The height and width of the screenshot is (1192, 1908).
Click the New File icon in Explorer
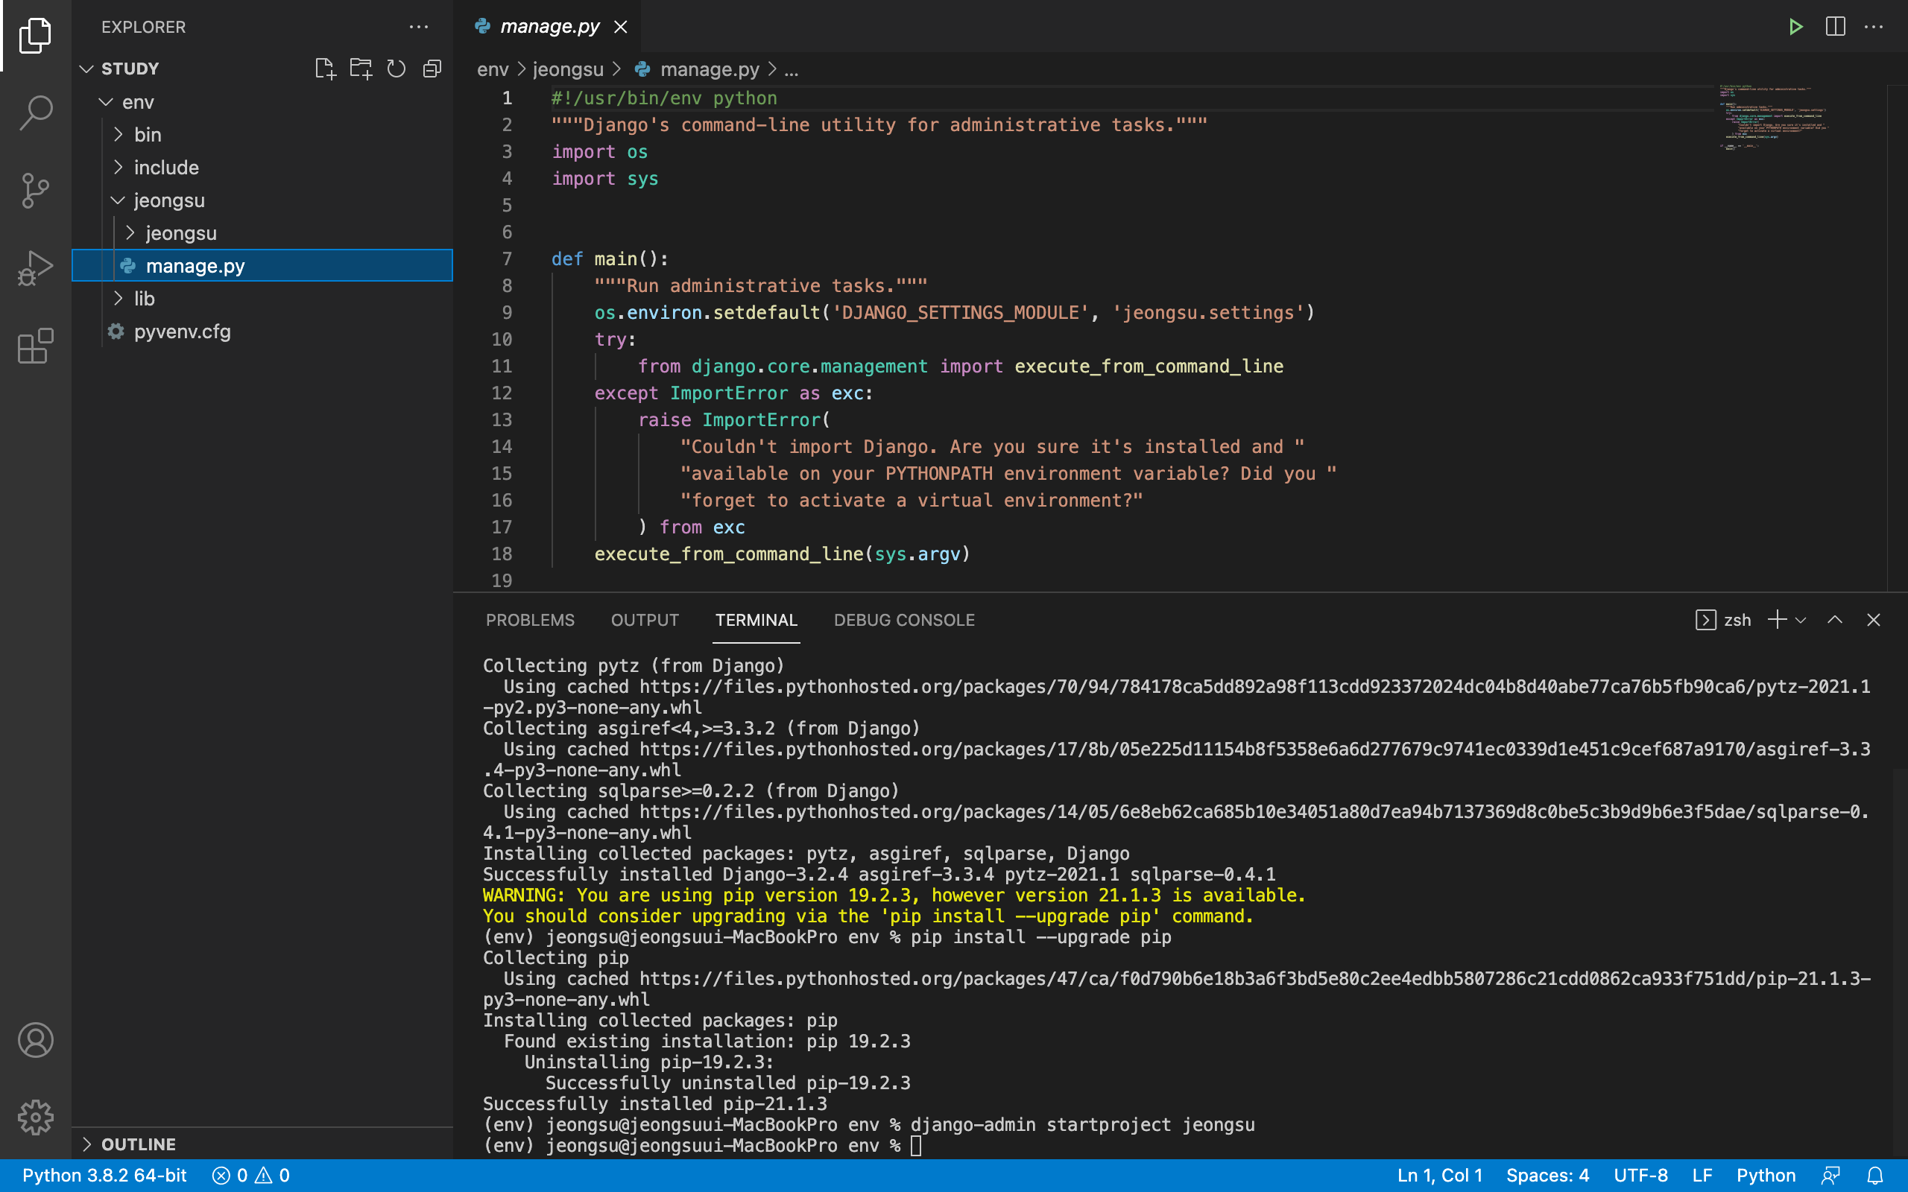click(x=325, y=69)
